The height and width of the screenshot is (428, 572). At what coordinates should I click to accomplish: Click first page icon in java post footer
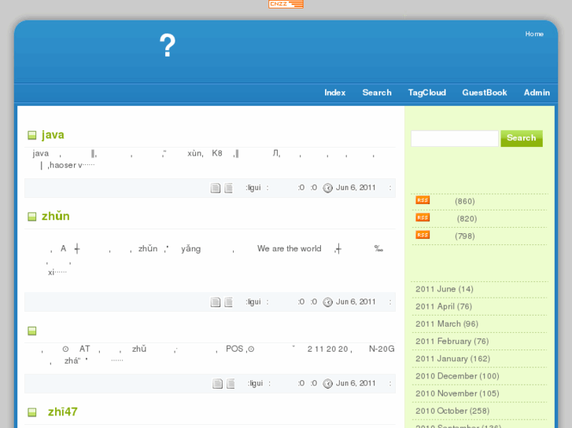pos(216,188)
